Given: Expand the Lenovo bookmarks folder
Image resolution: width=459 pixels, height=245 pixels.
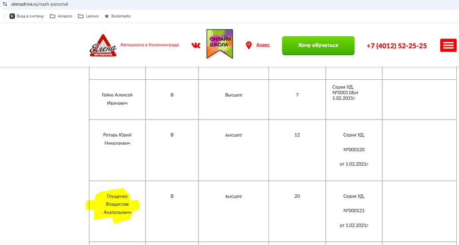Looking at the screenshot, I should point(88,16).
